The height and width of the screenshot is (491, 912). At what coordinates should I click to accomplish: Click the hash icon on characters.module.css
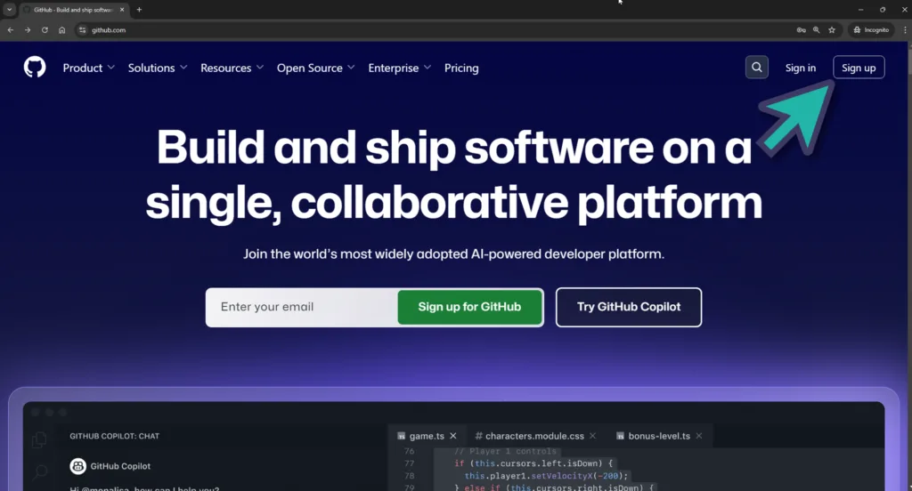click(x=478, y=436)
